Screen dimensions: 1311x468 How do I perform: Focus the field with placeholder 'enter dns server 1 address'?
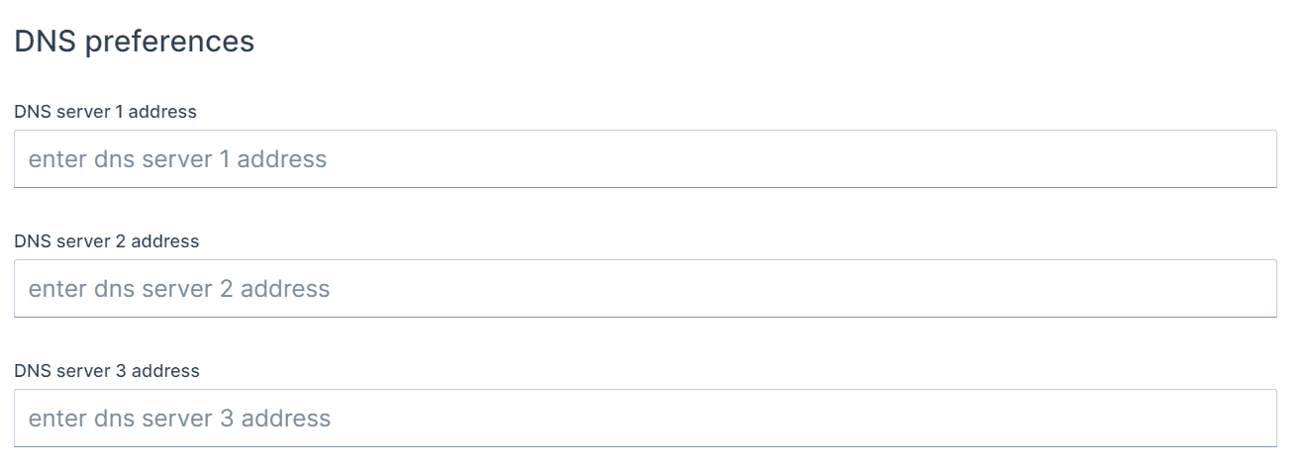(x=645, y=159)
